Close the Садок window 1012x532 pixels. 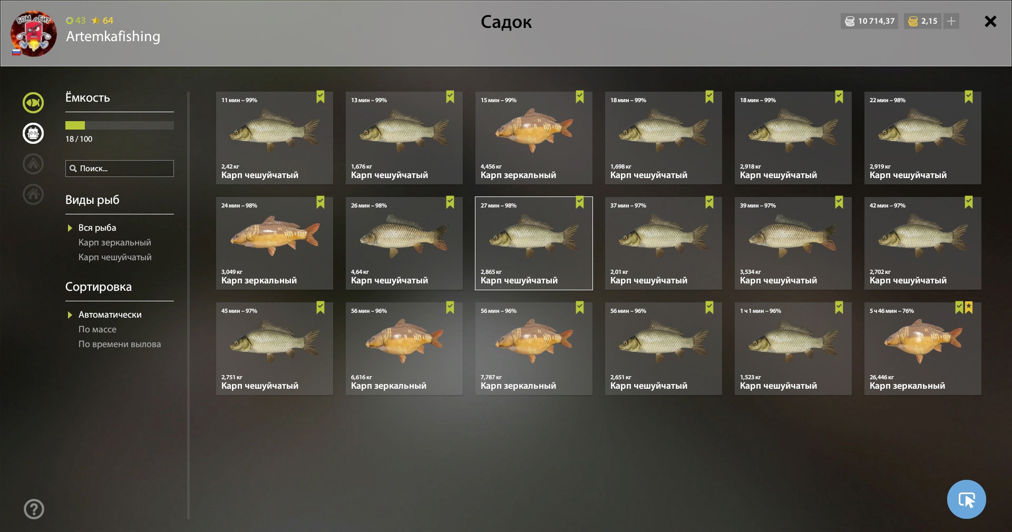pos(990,22)
